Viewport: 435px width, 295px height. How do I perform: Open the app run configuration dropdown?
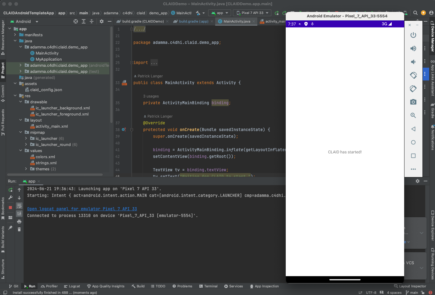tap(219, 13)
